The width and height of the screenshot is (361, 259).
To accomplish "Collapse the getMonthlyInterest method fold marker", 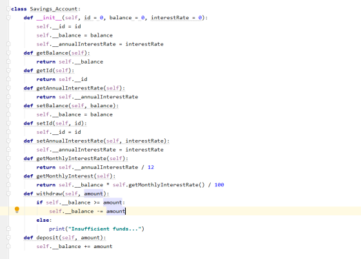I will pyautogui.click(x=8, y=176).
